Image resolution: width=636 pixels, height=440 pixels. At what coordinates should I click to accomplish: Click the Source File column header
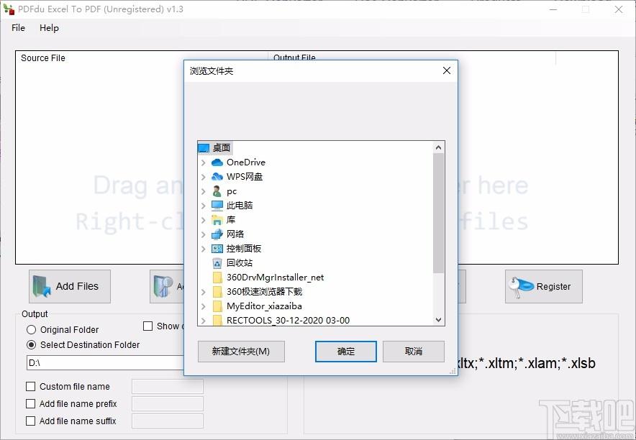click(43, 58)
